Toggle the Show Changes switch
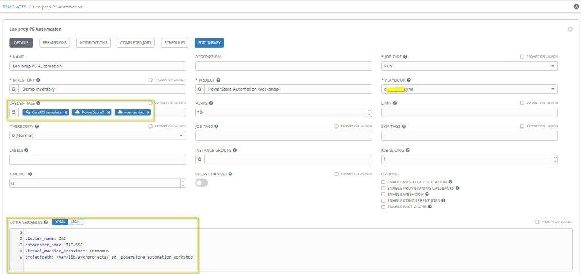Screen dimensions: 581x274 [201, 183]
